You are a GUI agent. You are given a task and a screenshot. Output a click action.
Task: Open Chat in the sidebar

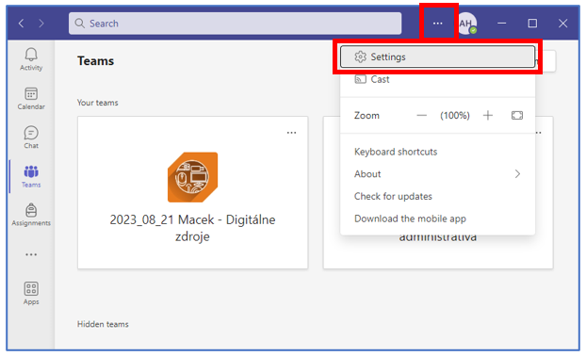click(x=31, y=138)
